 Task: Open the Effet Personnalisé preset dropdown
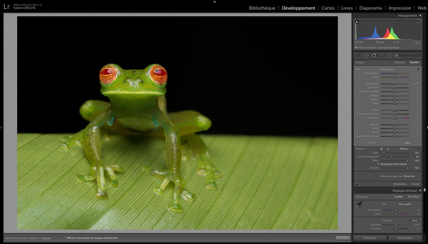(x=389, y=69)
